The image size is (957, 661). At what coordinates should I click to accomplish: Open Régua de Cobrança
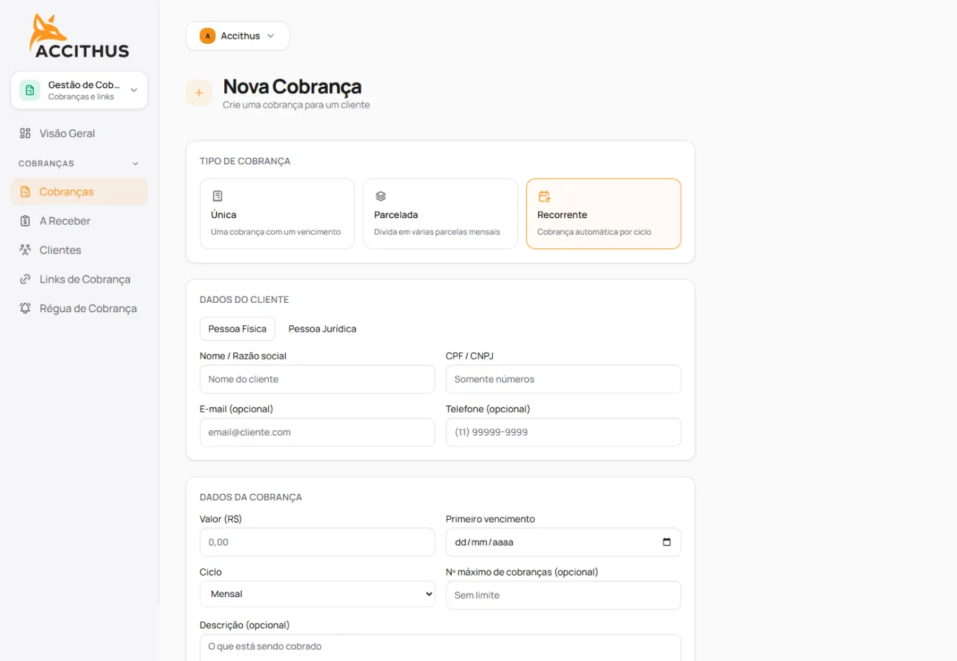[x=79, y=309]
